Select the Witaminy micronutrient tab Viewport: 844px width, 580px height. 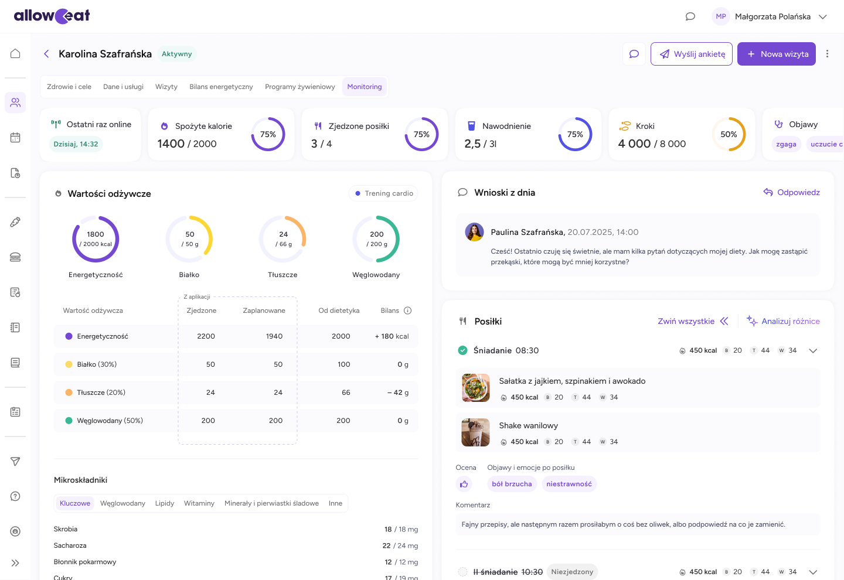(199, 503)
